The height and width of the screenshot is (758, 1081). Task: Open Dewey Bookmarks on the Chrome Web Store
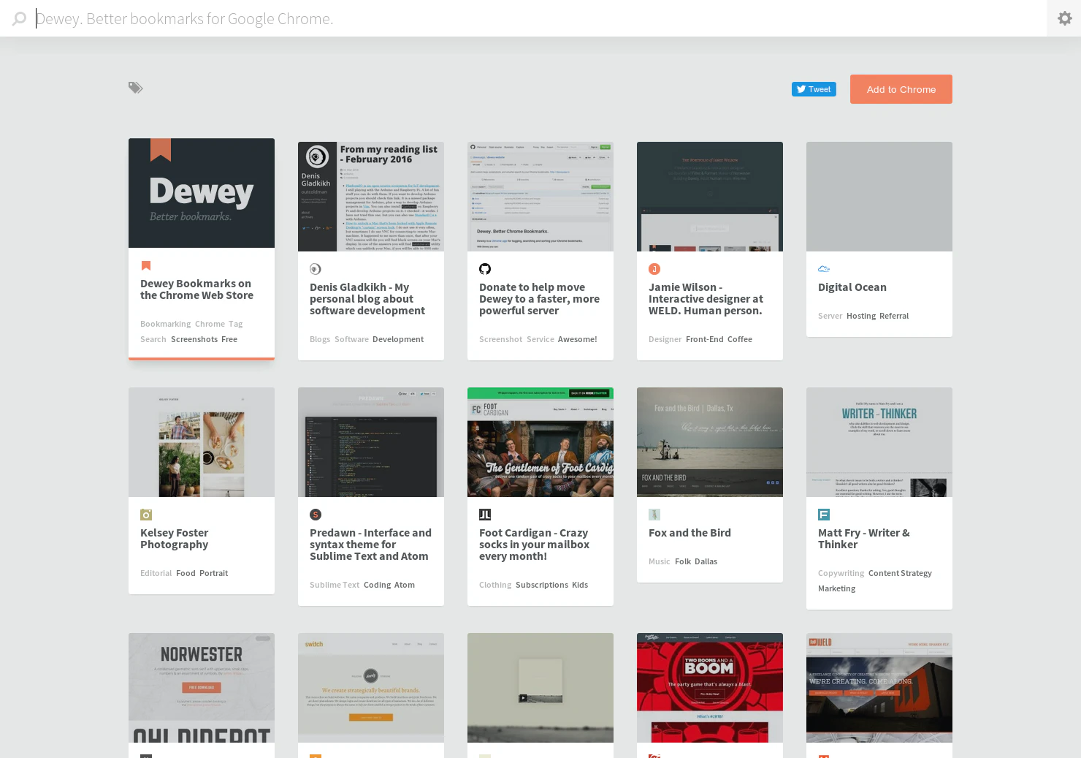click(197, 289)
